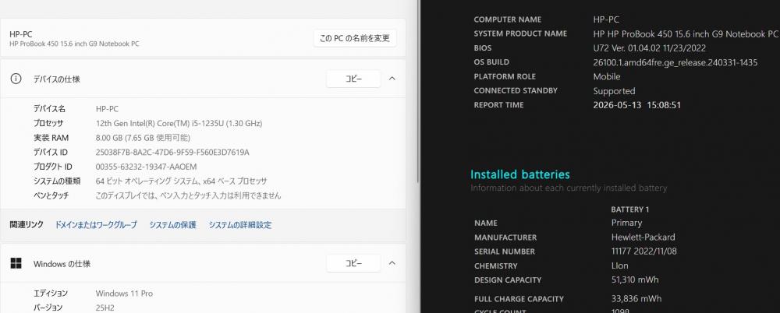The image size is (780, 313).
Task: Click the full charge capacity value
Action: pos(636,298)
